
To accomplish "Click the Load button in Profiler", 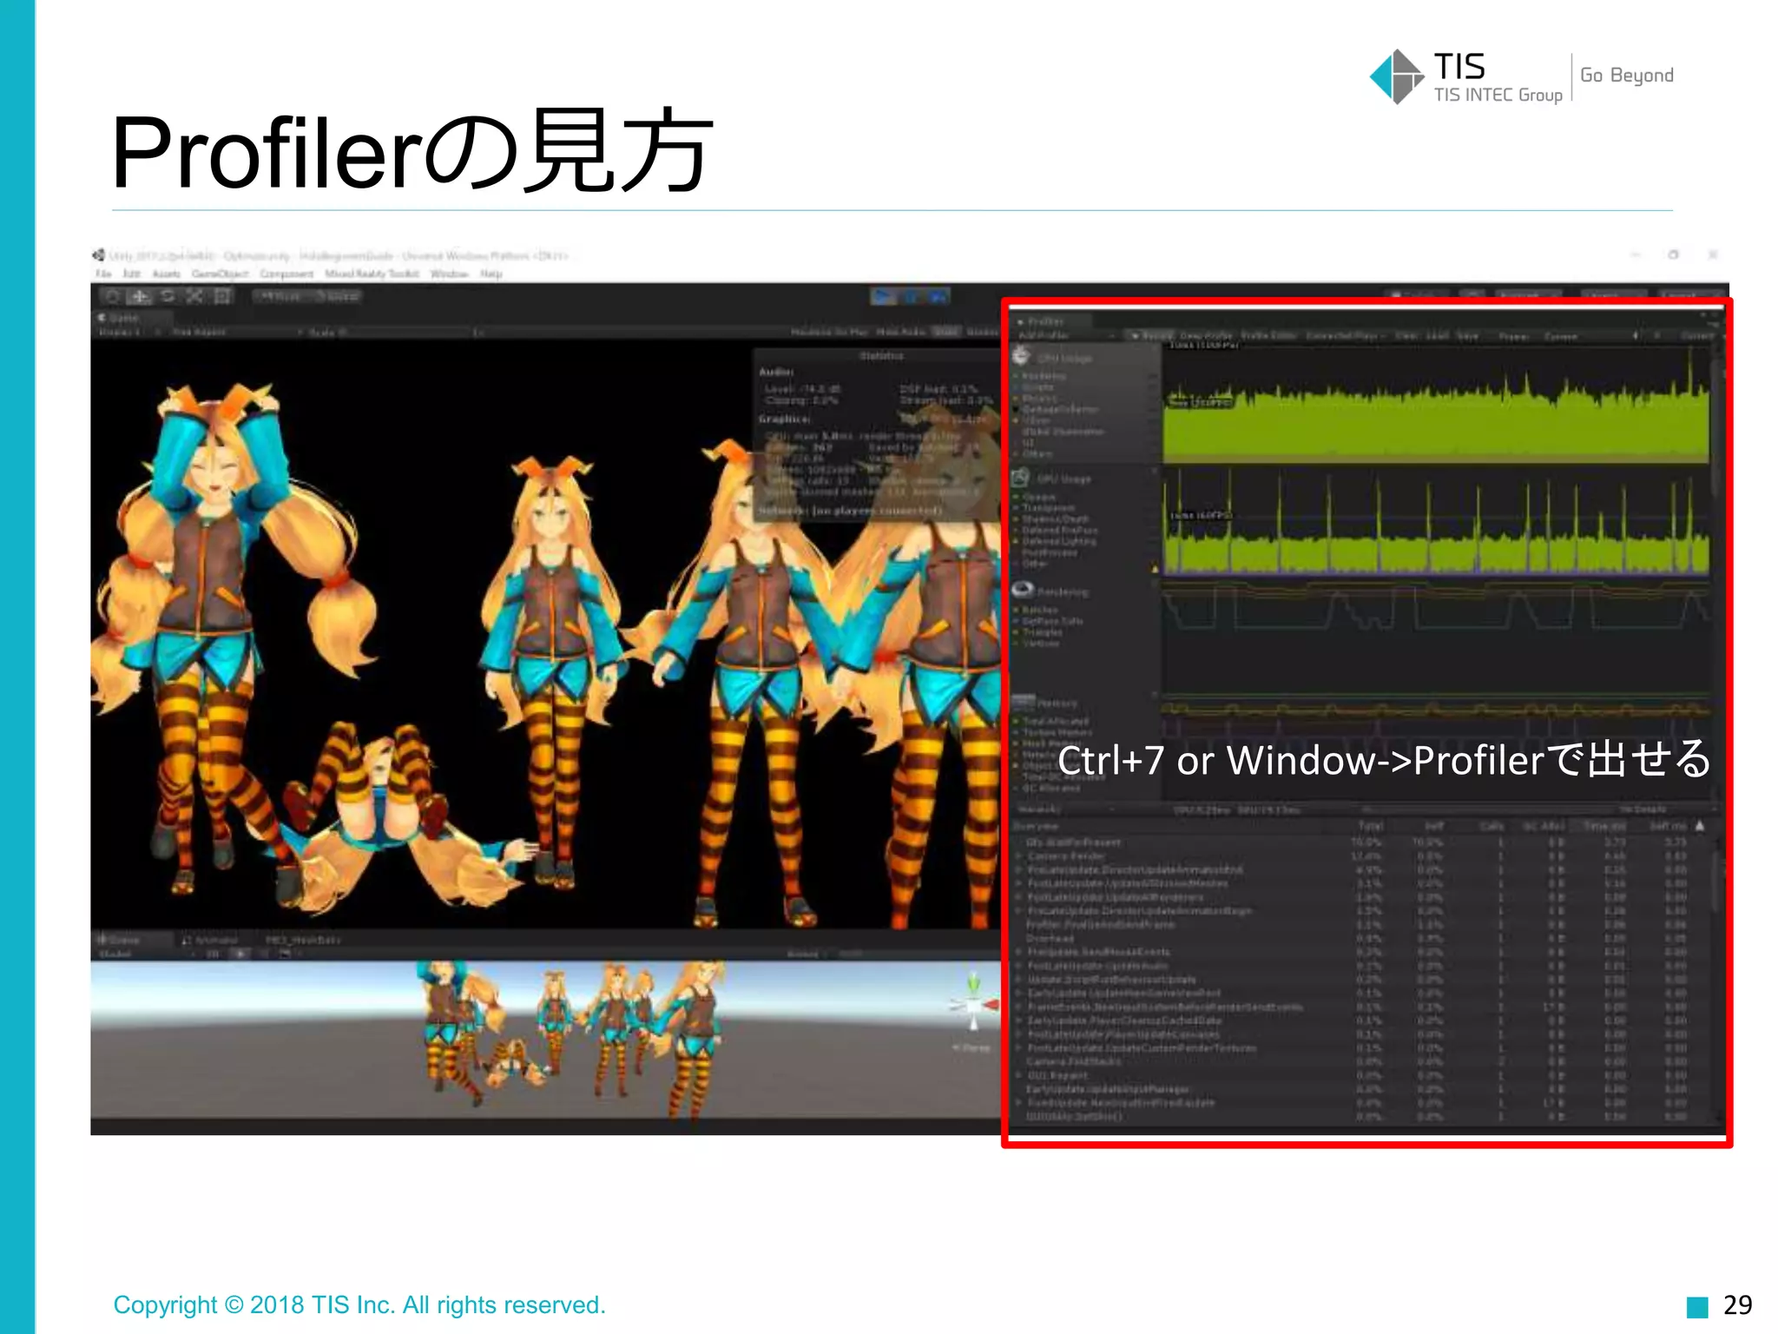I will (1438, 335).
